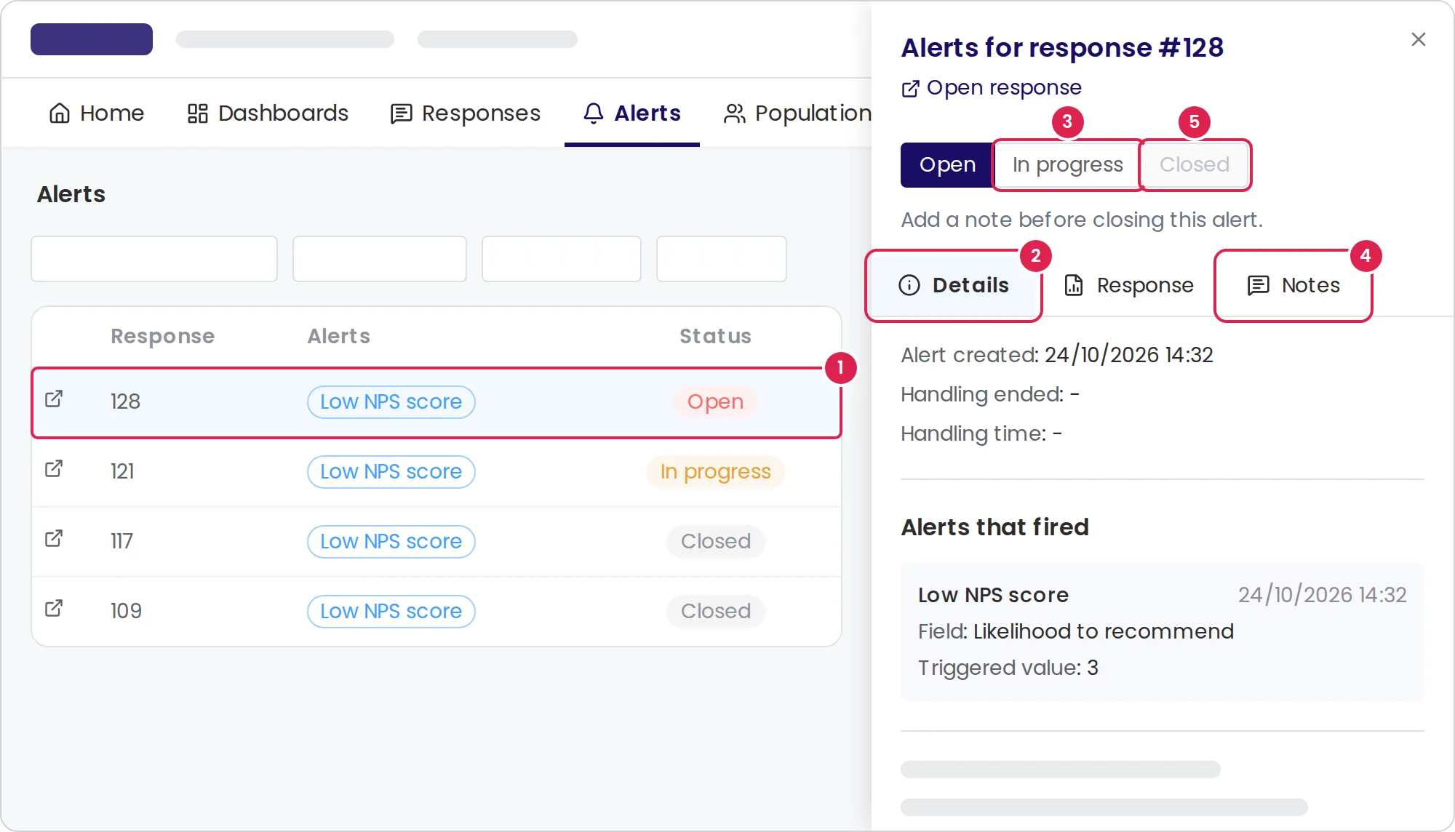The height and width of the screenshot is (832, 1455).
Task: Open response 117 external link icon
Action: click(54, 538)
